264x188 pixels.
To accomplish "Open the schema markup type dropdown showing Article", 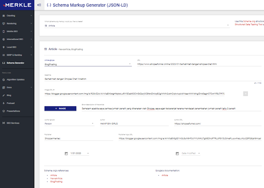I will point(137,26).
